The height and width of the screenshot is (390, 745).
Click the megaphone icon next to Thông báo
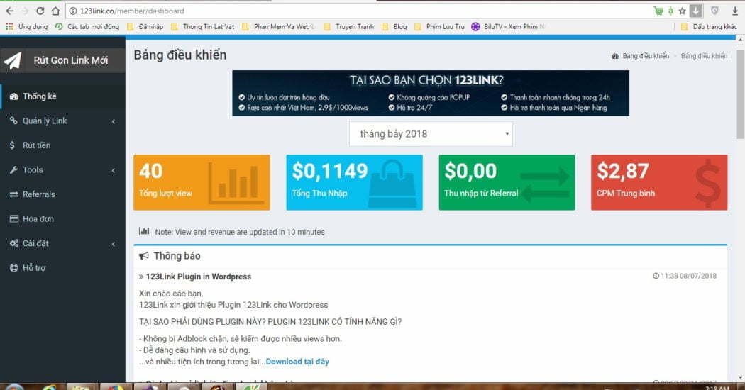143,256
